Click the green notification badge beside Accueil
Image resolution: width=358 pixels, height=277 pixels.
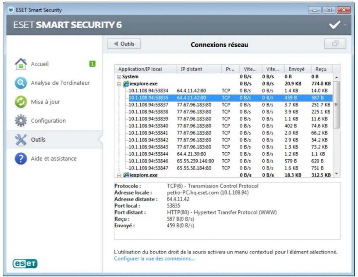pyautogui.click(x=92, y=64)
